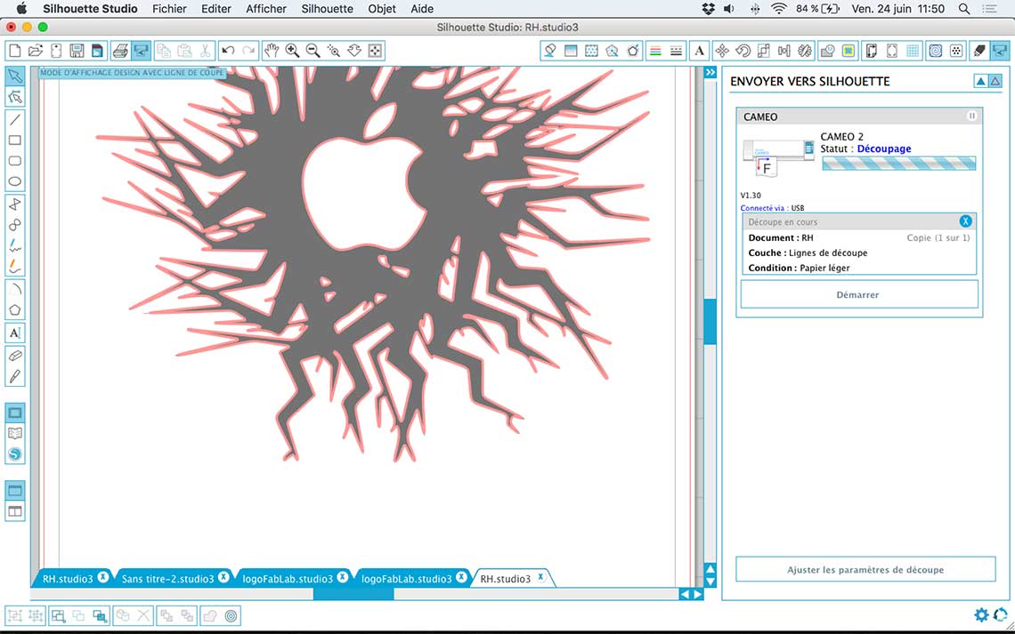Open the Objet menu
The image size is (1015, 634).
[x=382, y=8]
